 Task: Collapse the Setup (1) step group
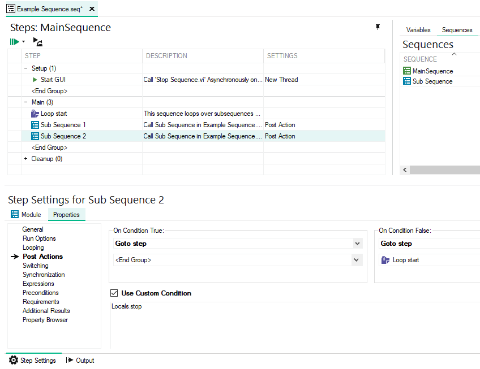(25, 68)
